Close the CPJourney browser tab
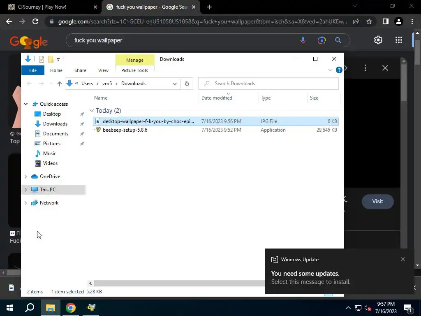This screenshot has width=421, height=316. click(95, 7)
